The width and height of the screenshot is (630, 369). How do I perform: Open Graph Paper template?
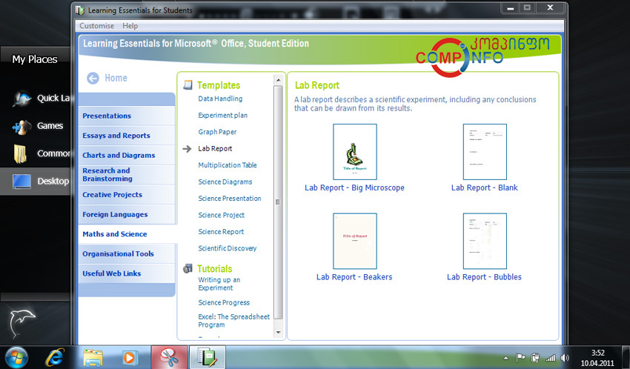coord(217,132)
